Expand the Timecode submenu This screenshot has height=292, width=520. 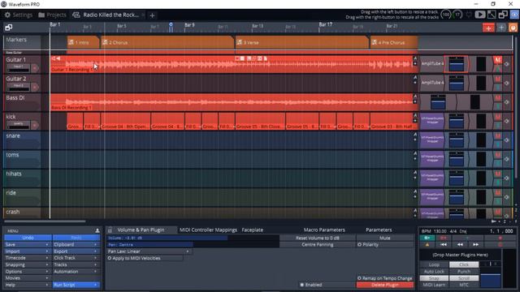pyautogui.click(x=28, y=258)
